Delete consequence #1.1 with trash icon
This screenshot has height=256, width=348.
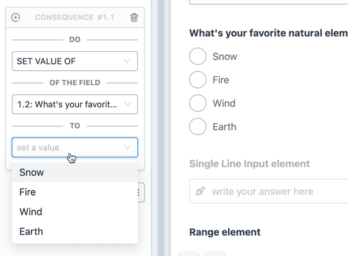click(x=134, y=17)
